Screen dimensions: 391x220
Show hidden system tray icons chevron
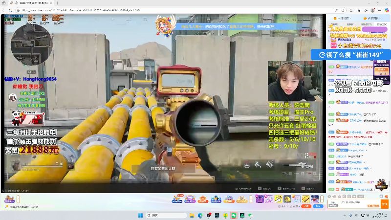[345, 215]
